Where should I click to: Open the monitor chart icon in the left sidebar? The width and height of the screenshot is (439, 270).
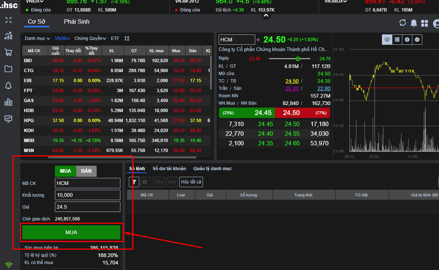pos(9,118)
